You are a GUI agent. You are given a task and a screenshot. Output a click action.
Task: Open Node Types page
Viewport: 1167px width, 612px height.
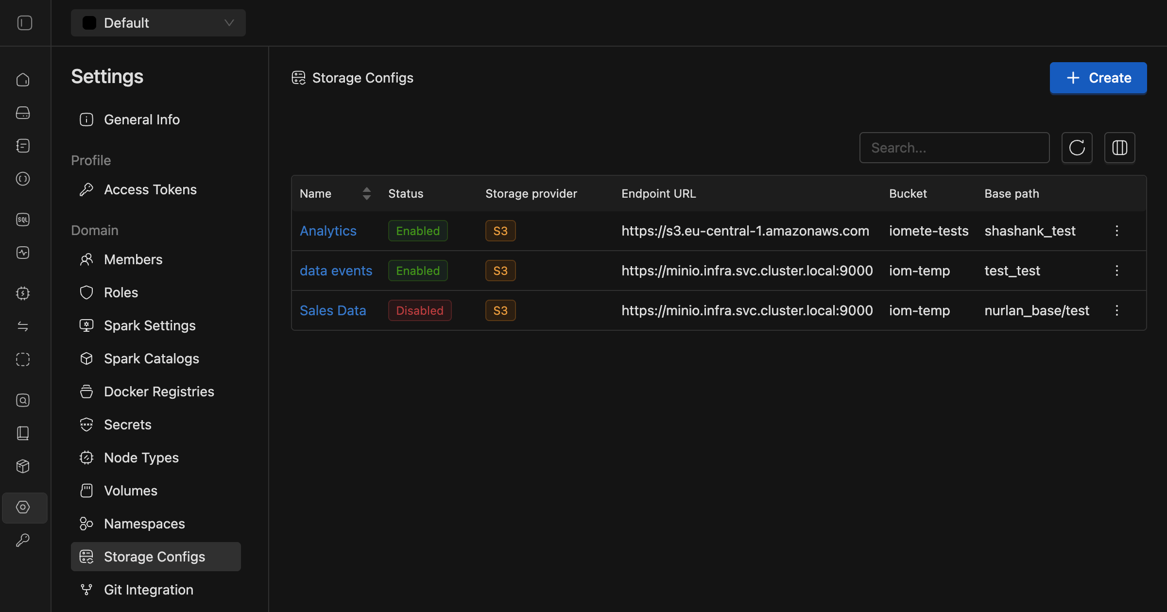point(155,458)
